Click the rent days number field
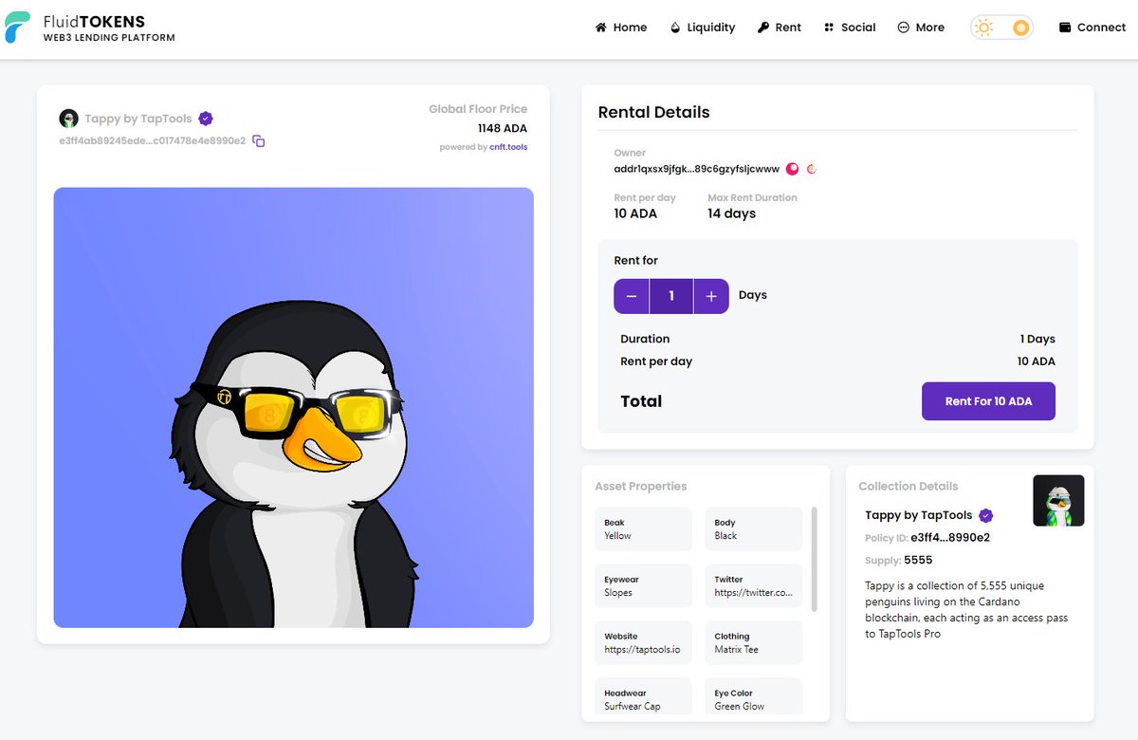 [x=671, y=296]
